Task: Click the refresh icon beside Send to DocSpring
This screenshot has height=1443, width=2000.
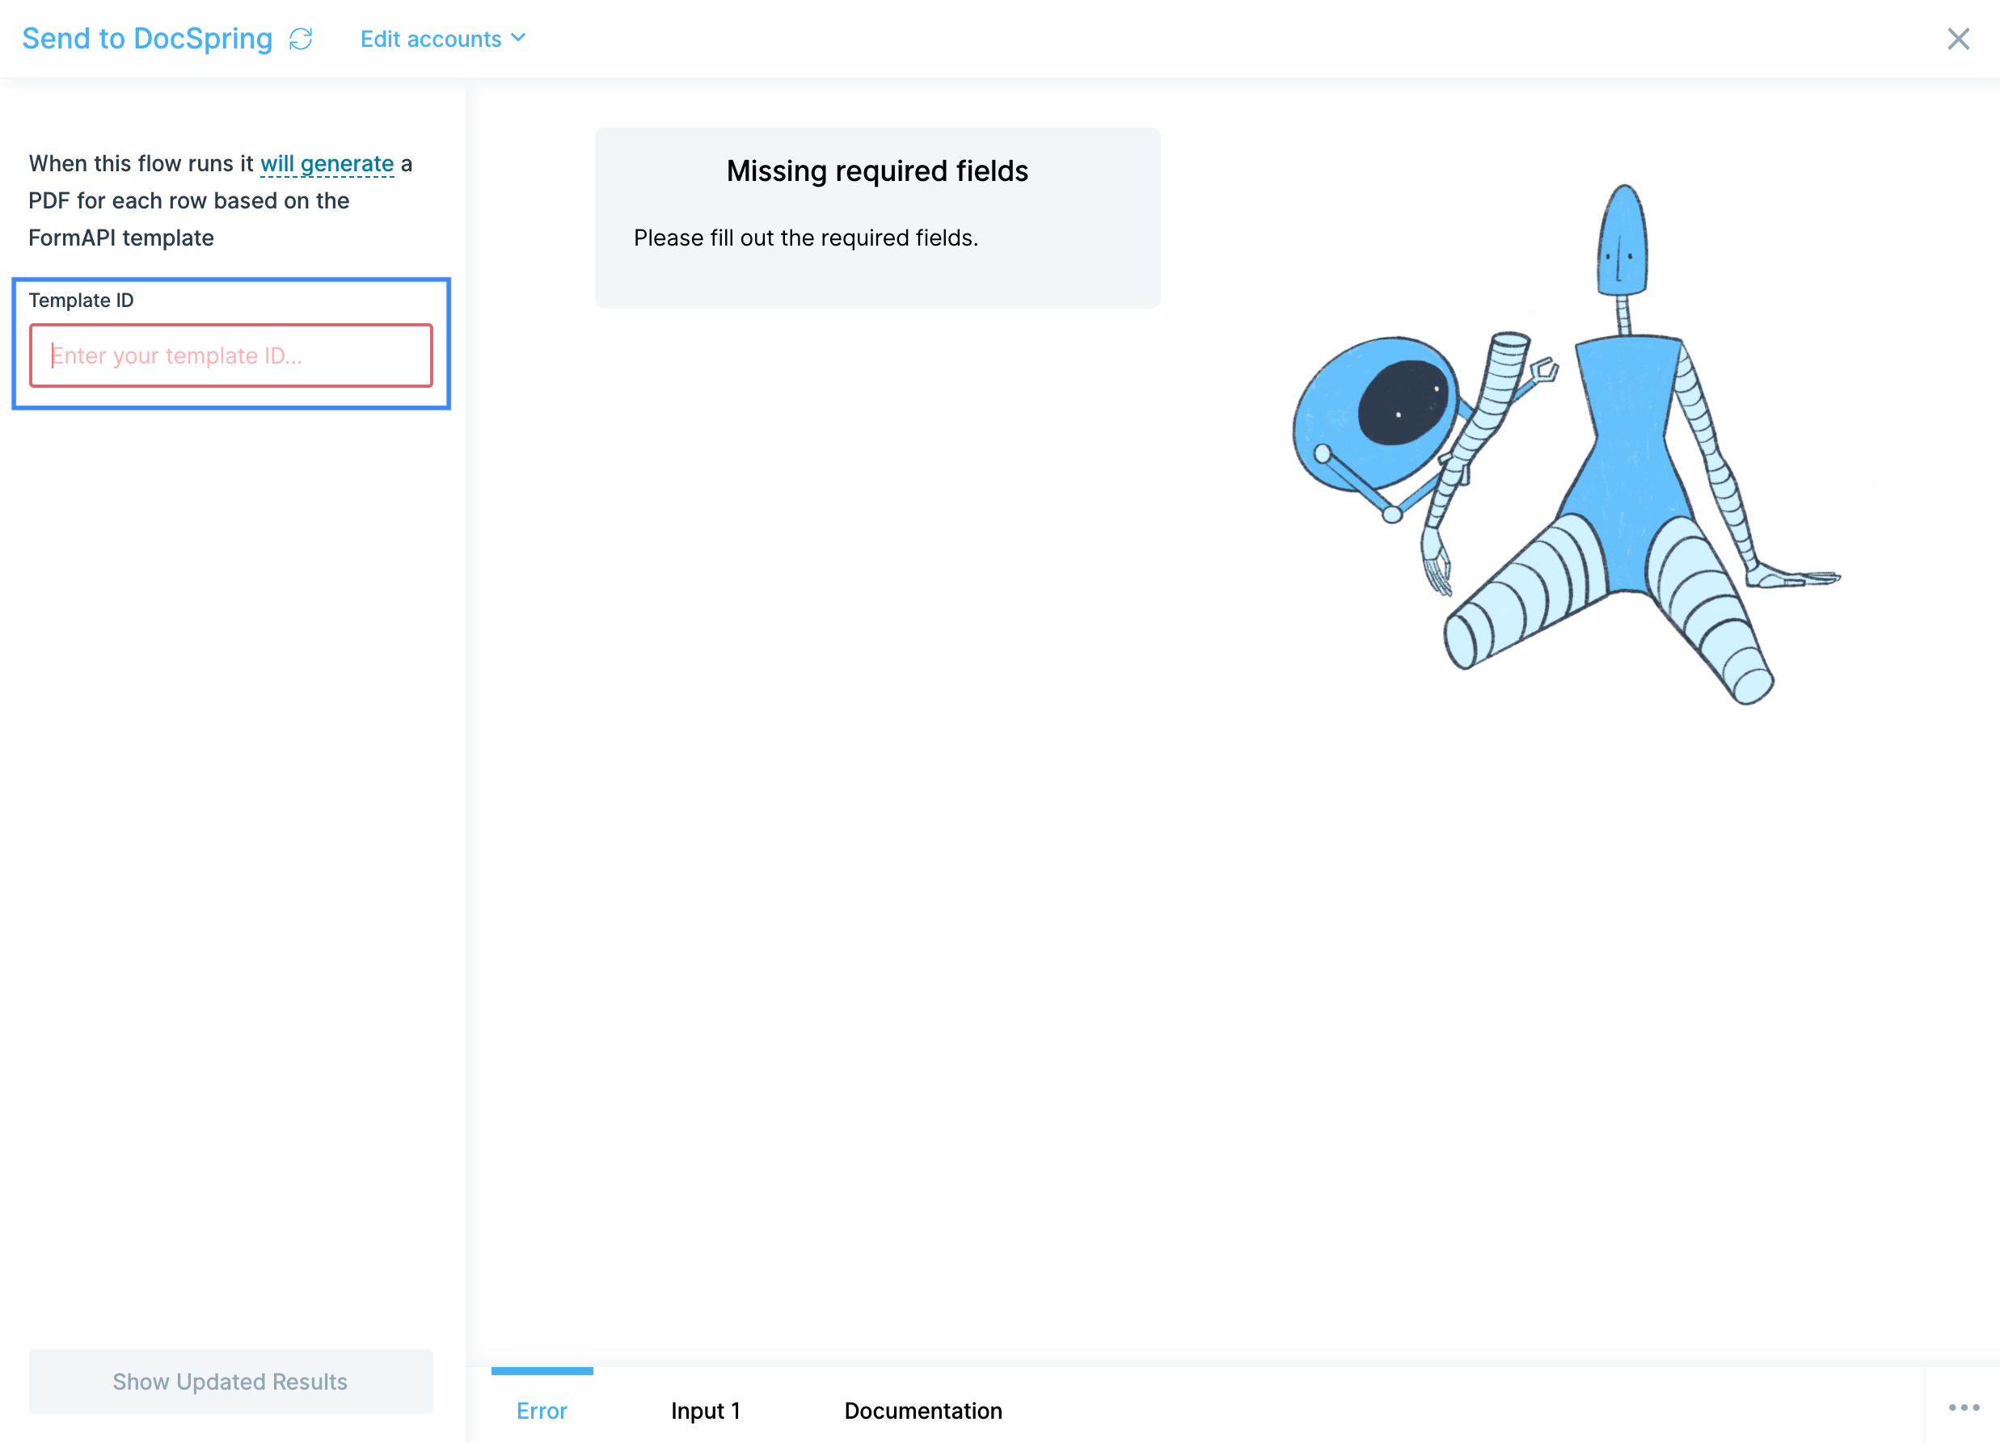Action: (x=301, y=39)
